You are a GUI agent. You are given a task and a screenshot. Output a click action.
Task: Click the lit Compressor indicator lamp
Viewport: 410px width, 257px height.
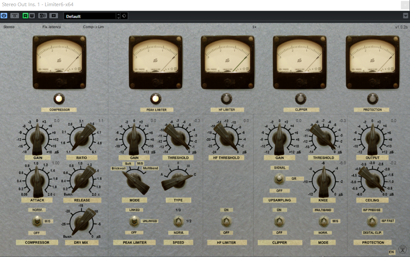click(x=59, y=99)
